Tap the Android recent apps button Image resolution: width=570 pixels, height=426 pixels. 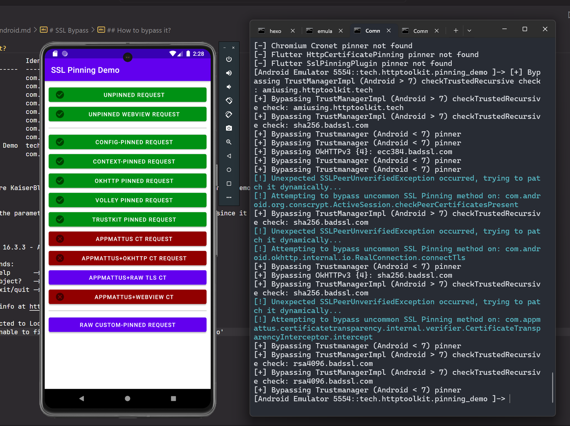click(173, 398)
